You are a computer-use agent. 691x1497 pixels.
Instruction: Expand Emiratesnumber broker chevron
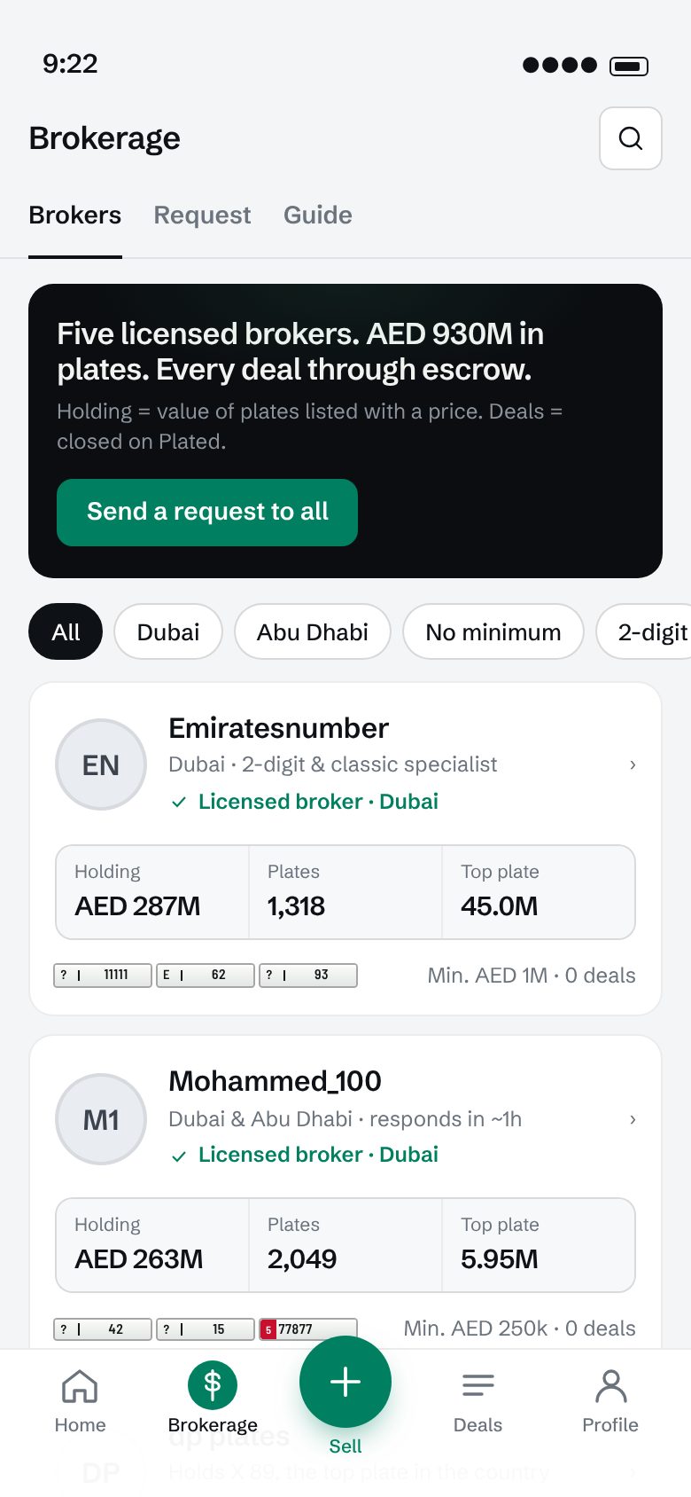coord(633,764)
